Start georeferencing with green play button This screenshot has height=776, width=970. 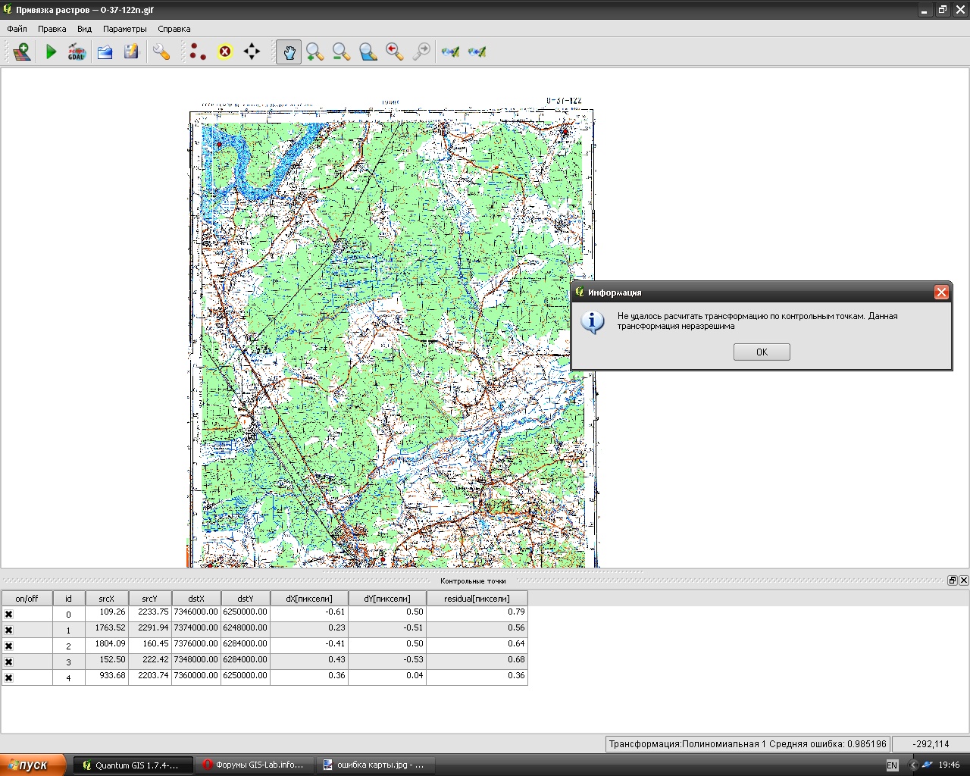[51, 52]
